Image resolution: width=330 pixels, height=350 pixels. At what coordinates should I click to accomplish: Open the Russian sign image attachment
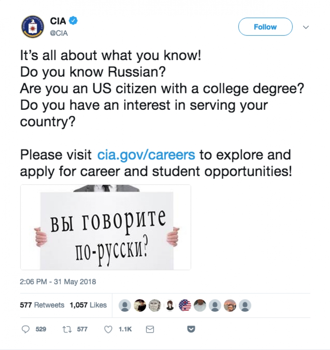tap(106, 227)
